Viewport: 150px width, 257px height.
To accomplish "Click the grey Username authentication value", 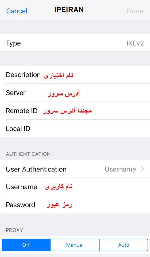I will [x=120, y=169].
